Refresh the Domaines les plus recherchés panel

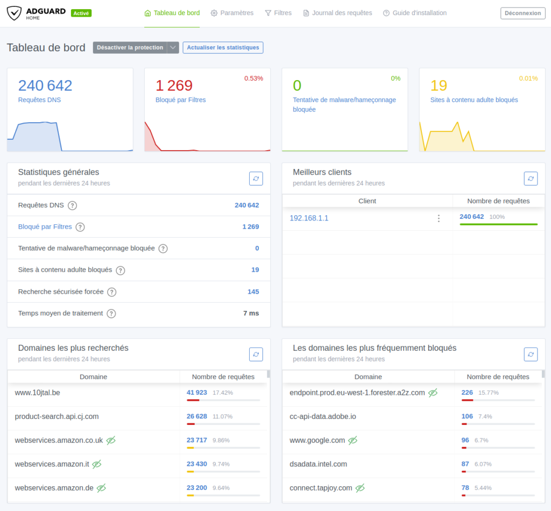(x=256, y=354)
